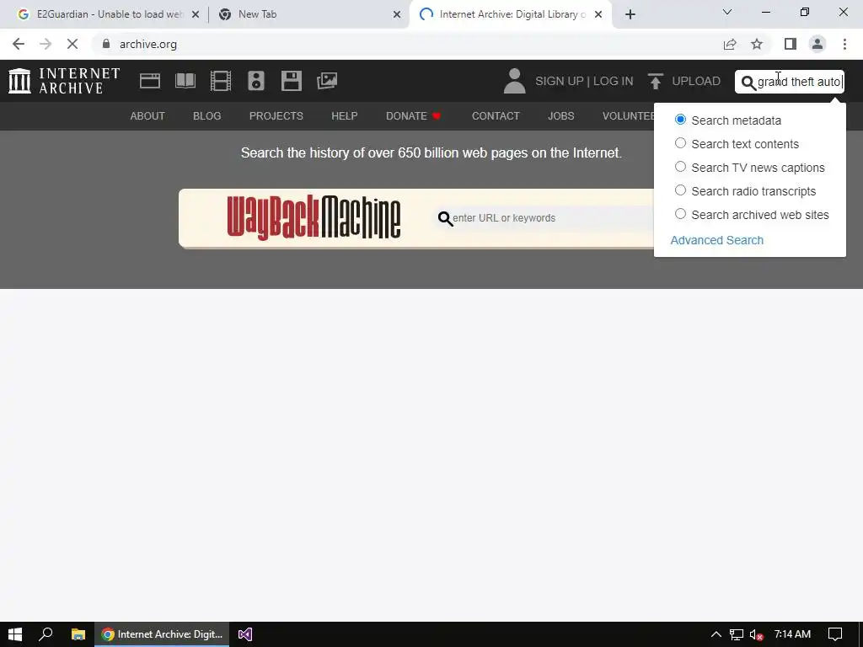Go back with browser back arrow
863x647 pixels.
[x=19, y=44]
